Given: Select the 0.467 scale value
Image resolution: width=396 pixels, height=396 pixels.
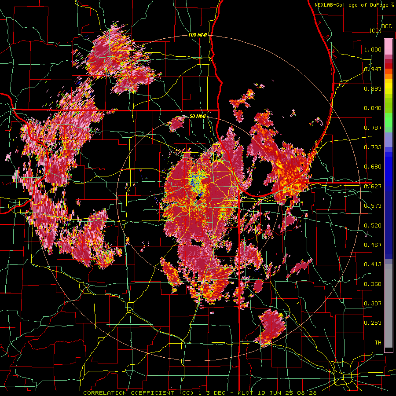Looking at the screenshot, I should pyautogui.click(x=373, y=245).
